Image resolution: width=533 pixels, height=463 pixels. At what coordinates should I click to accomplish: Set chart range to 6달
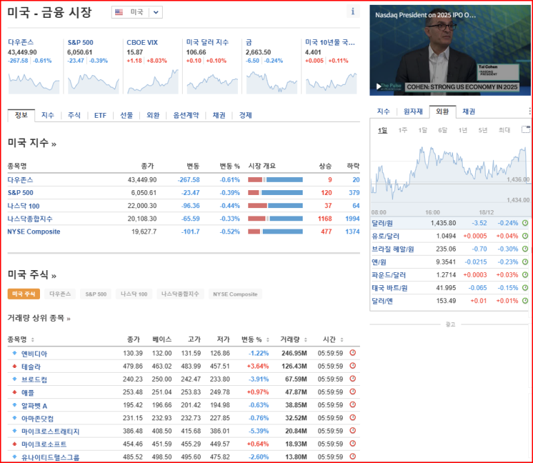443,130
